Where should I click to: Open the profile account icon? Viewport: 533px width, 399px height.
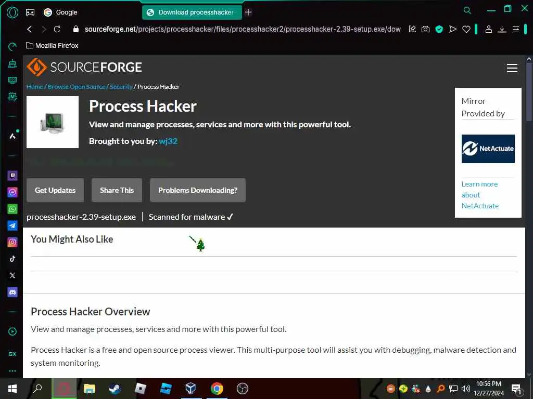click(488, 30)
